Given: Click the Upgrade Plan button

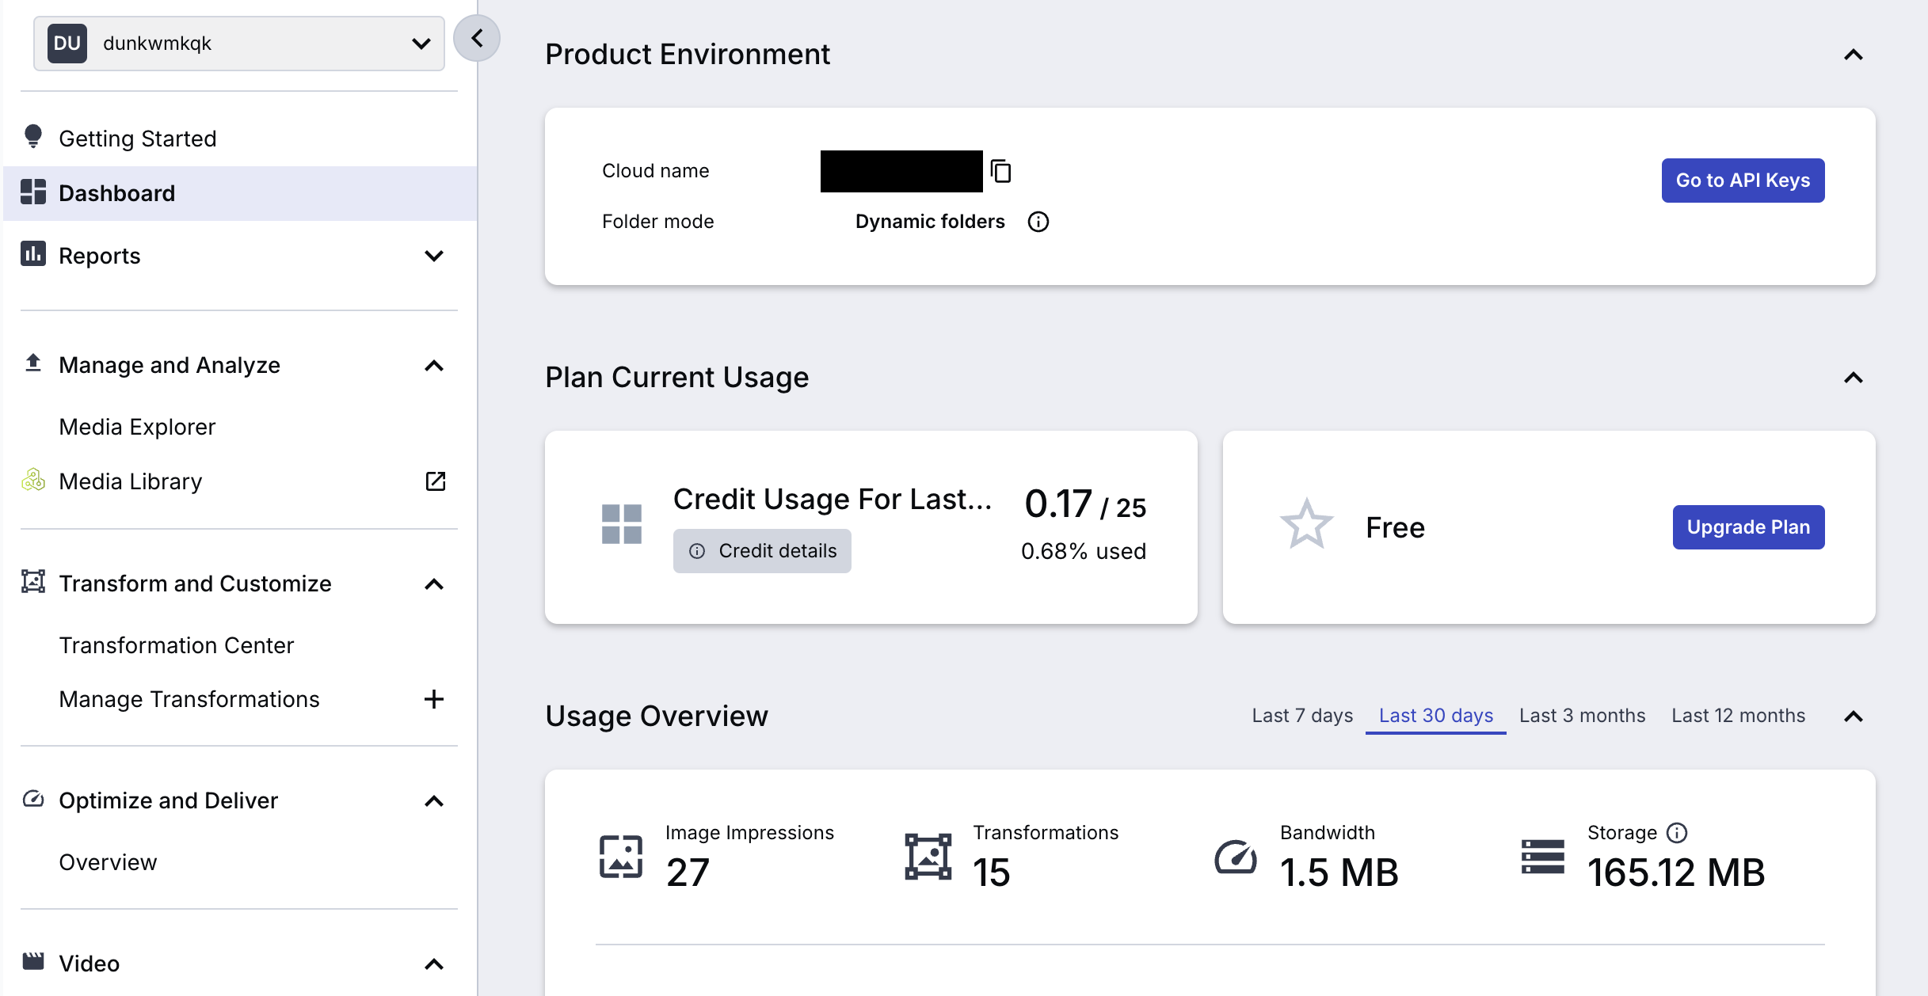Looking at the screenshot, I should tap(1748, 527).
